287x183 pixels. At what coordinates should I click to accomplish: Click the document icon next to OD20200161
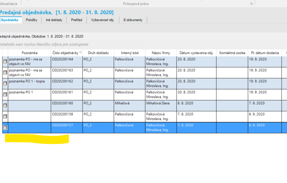(x=5, y=95)
